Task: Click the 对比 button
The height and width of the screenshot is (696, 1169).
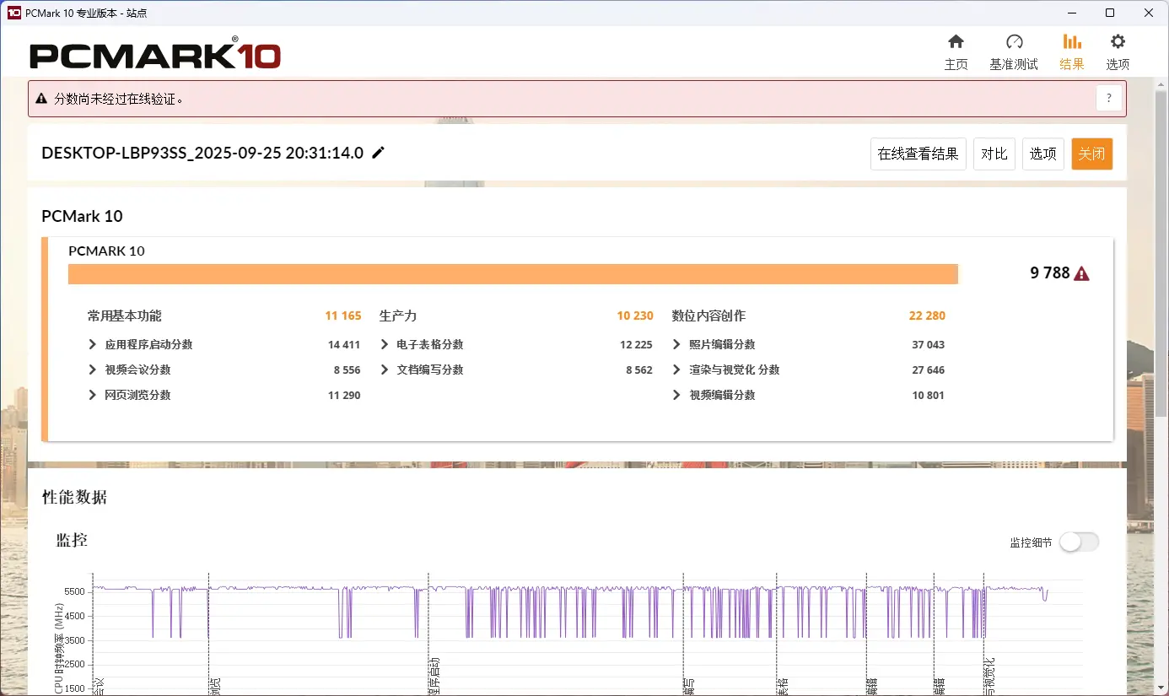Action: (x=994, y=154)
